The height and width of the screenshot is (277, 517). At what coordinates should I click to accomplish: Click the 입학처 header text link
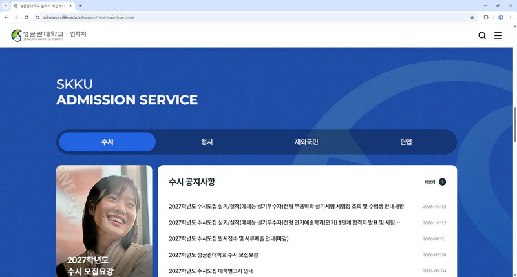(78, 34)
